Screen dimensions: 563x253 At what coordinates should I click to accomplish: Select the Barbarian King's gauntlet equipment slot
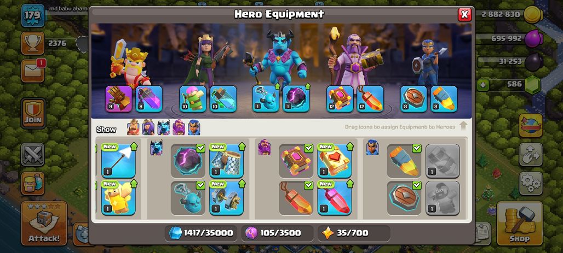point(118,99)
